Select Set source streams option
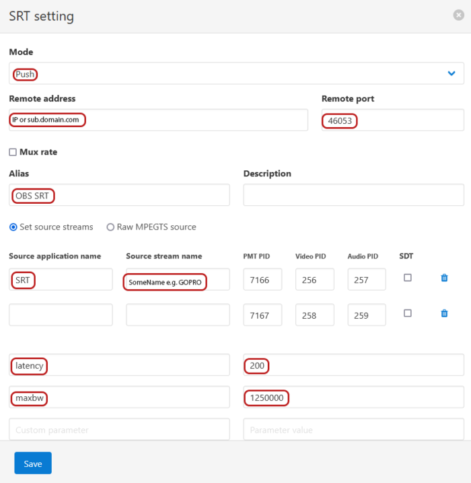471x483 pixels. tap(13, 227)
